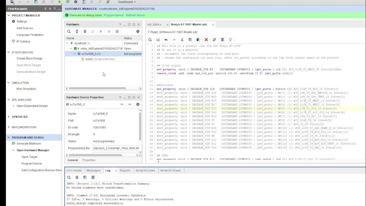Click Refresh device link in banner
Screen dimensions: 366x206
coord(135,15)
